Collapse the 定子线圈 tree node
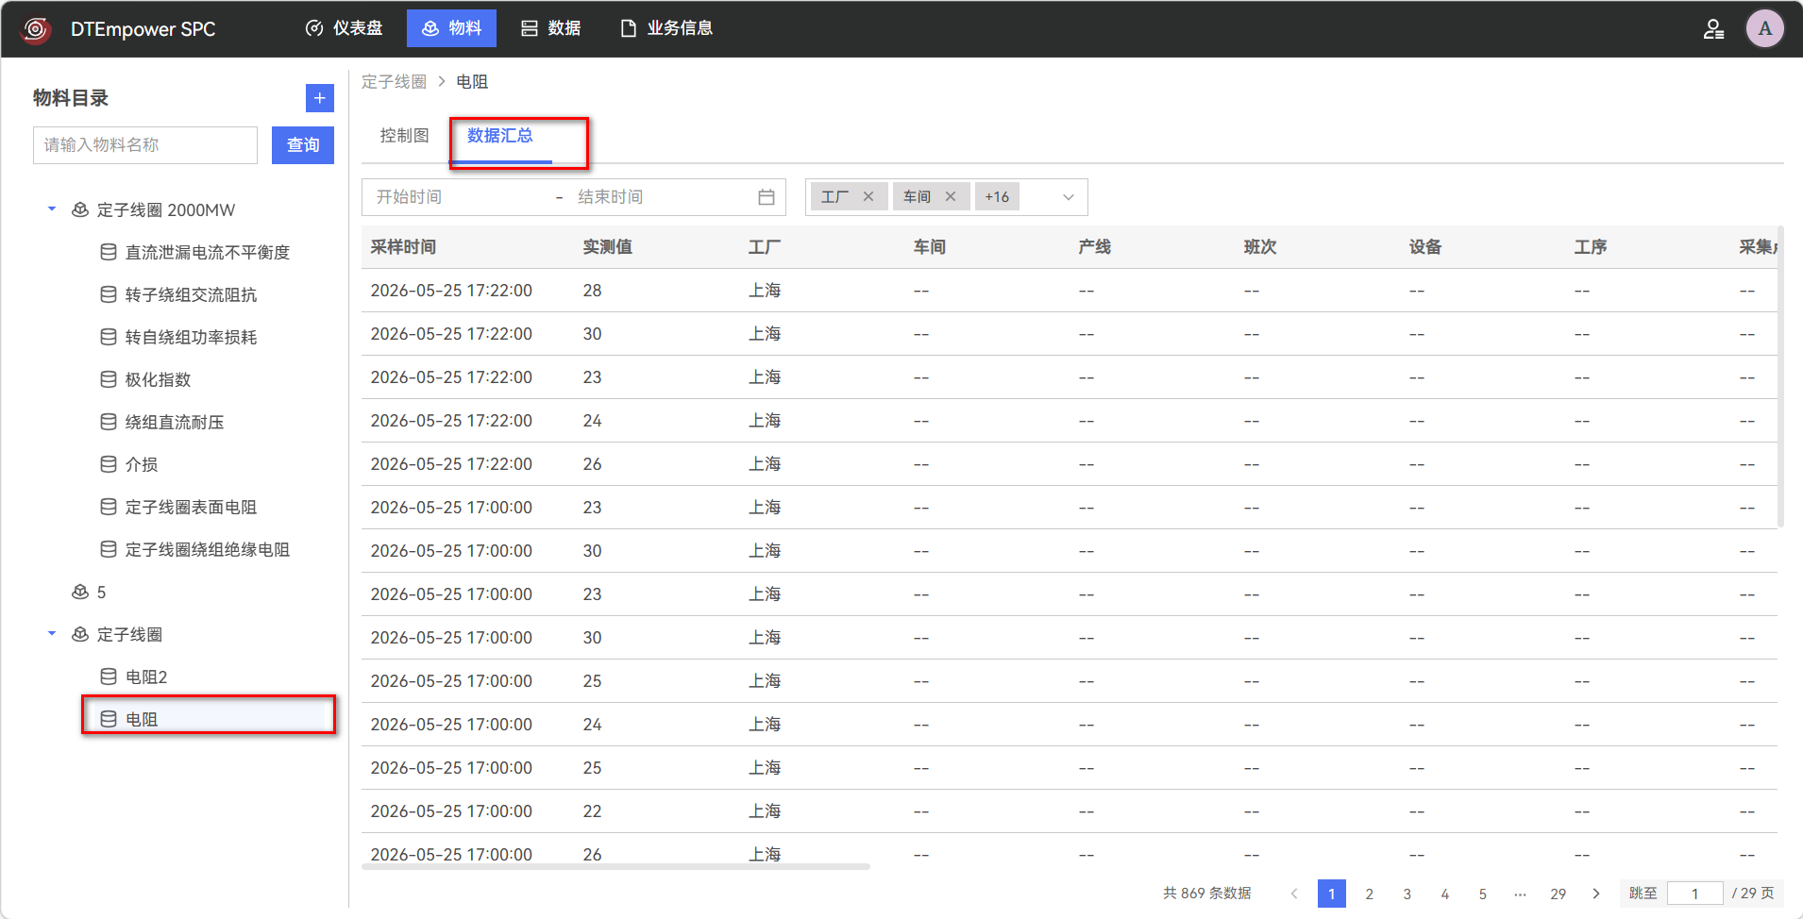The width and height of the screenshot is (1803, 919). click(x=52, y=634)
